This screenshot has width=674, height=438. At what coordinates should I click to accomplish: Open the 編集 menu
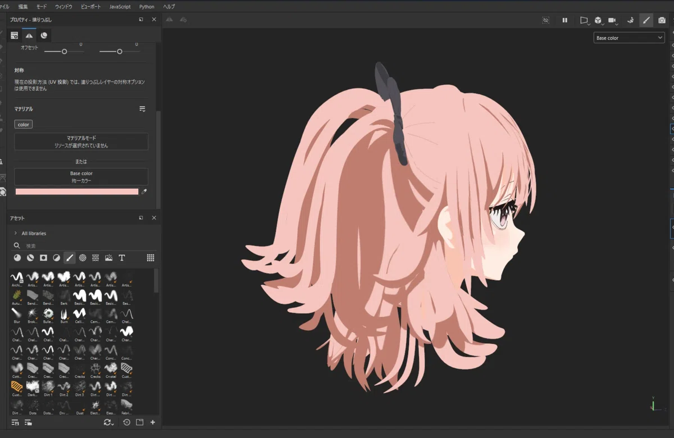click(23, 7)
